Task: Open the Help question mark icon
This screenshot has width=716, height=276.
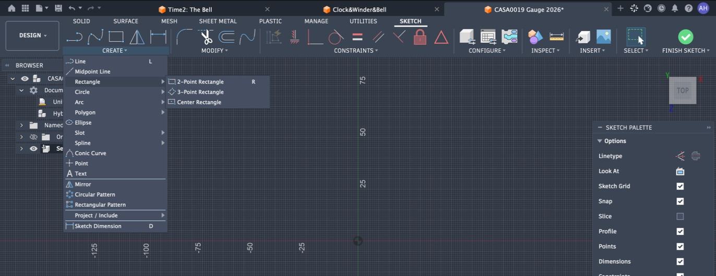Action: [x=689, y=8]
